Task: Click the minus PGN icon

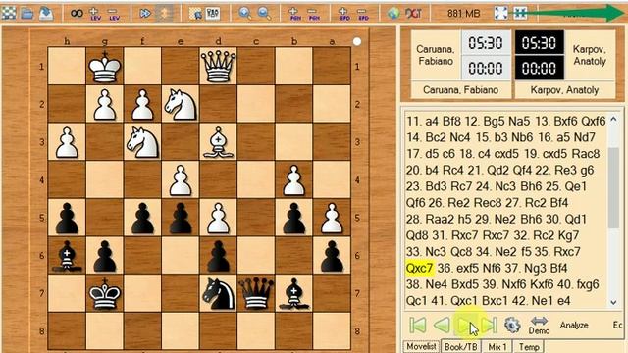Action: click(x=314, y=14)
